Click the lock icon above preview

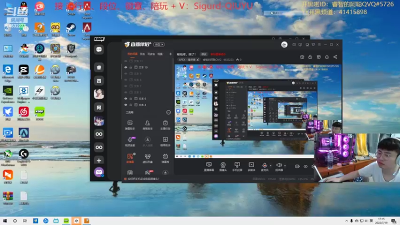(310, 57)
